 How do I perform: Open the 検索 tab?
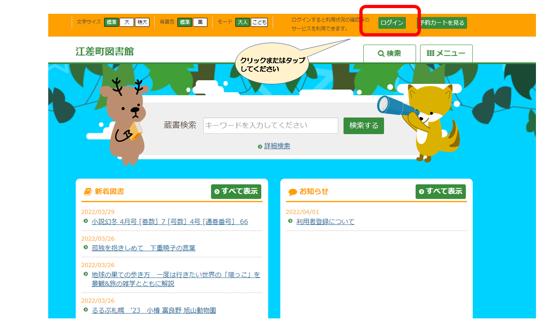(390, 53)
